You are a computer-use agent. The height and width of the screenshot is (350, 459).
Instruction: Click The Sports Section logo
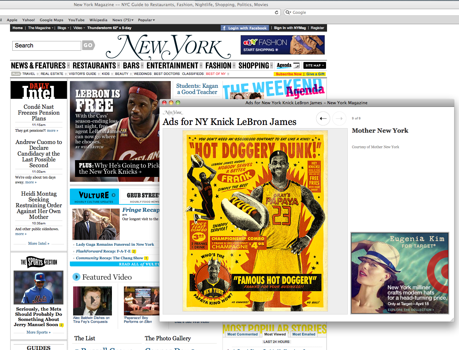pyautogui.click(x=39, y=262)
